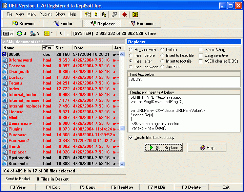Click the Help button with book icon
The height and width of the screenshot is (192, 244).
coord(207,148)
